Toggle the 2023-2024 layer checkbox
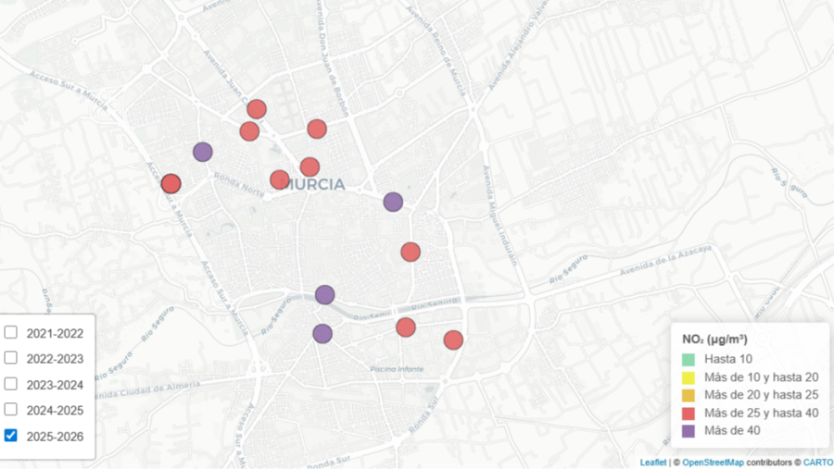This screenshot has width=834, height=469. [11, 384]
